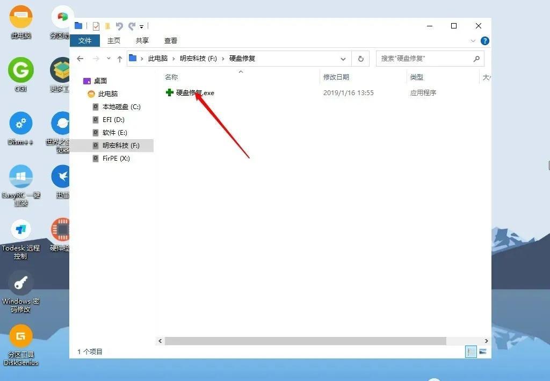Expand the ribbon with the chevron

473,41
